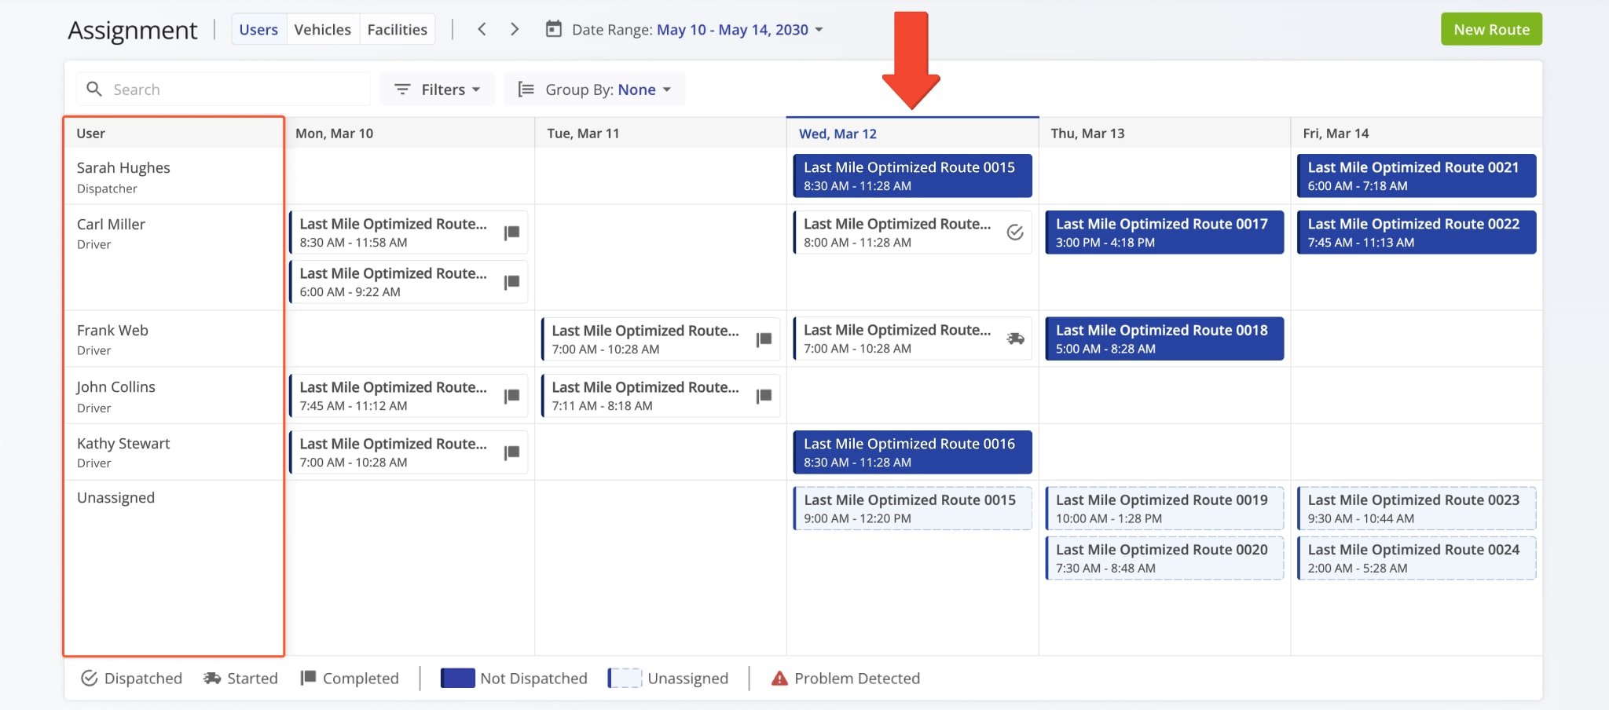This screenshot has height=710, width=1609.
Task: Click the Completed legend flag icon
Action: point(308,678)
